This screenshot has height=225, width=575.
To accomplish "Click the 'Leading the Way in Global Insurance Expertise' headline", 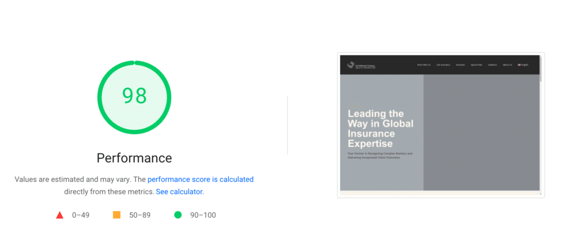I will pyautogui.click(x=380, y=128).
